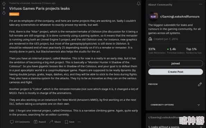Click the Create Post button
Viewport: 206px width, 128px height.
click(x=175, y=72)
